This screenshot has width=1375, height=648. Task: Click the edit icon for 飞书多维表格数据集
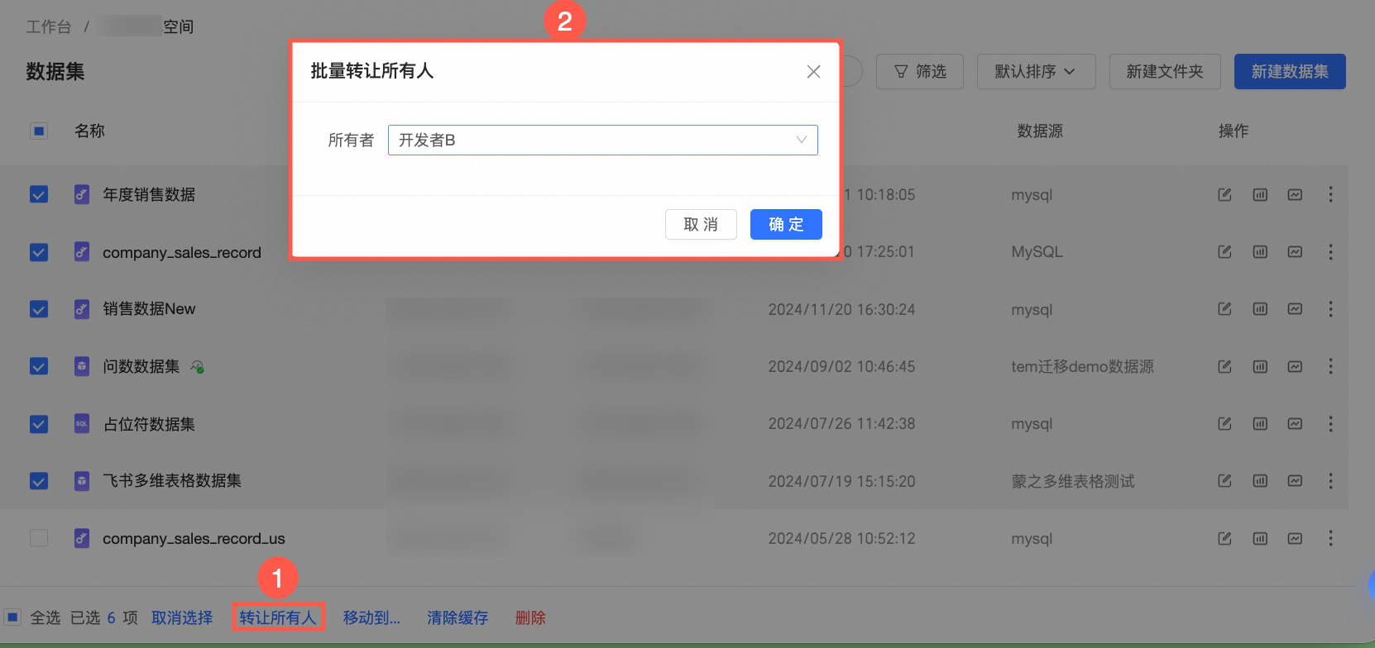coord(1224,481)
